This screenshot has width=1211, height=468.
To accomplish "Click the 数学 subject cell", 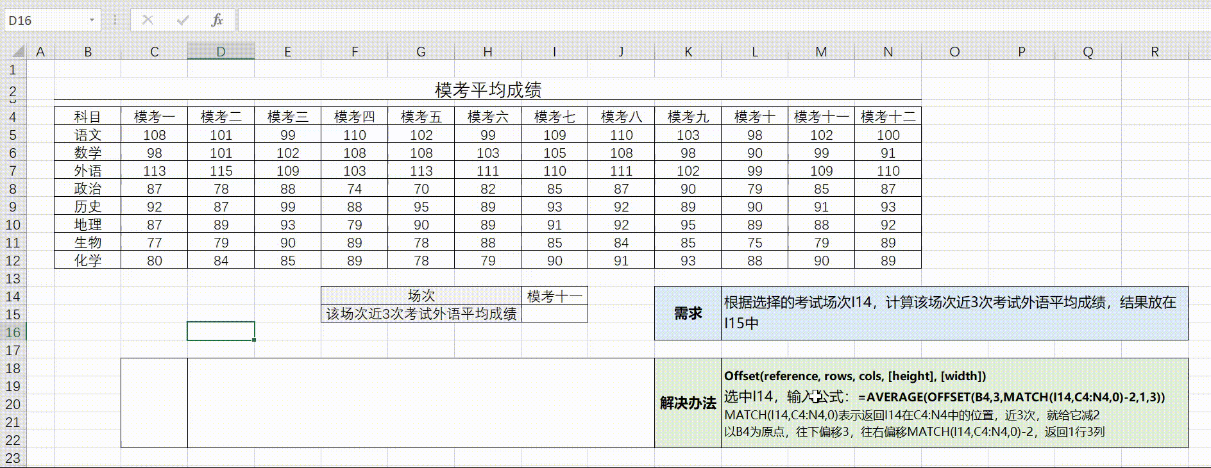I will 88,153.
